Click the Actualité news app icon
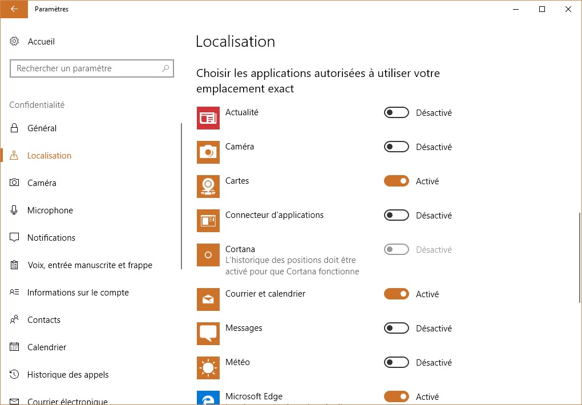 [x=208, y=118]
